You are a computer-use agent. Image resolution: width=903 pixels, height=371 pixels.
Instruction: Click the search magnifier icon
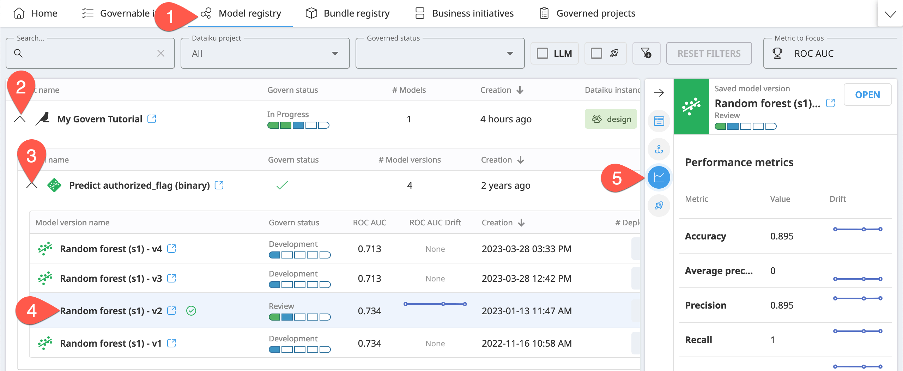(x=18, y=53)
